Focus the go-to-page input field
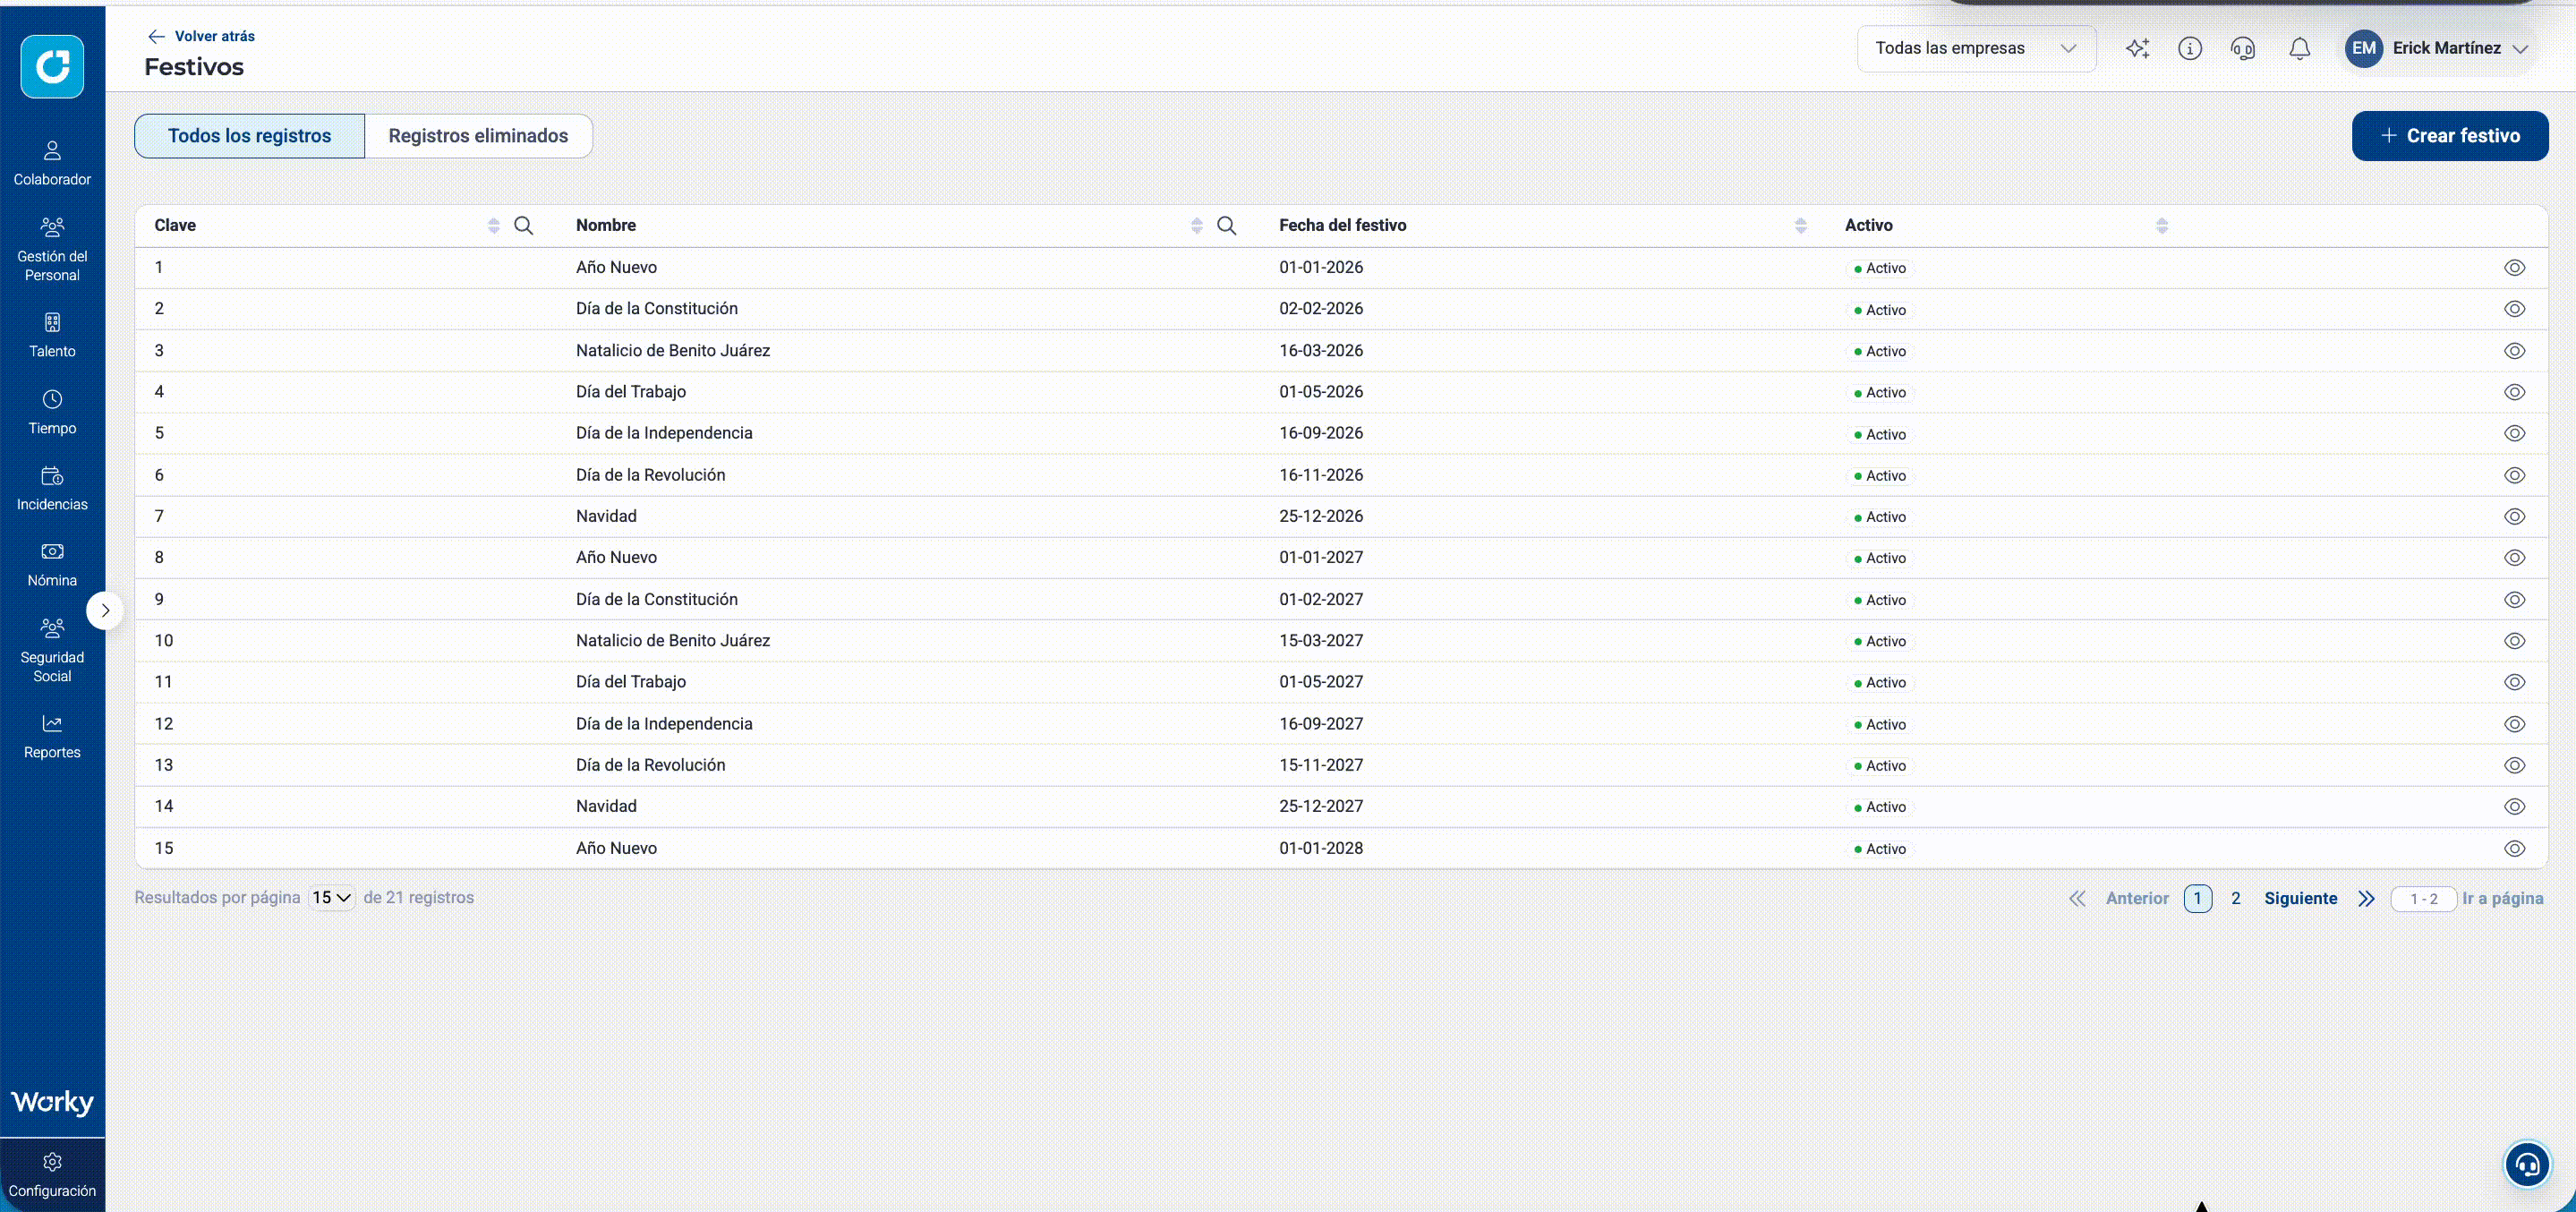This screenshot has width=2576, height=1212. [2423, 899]
